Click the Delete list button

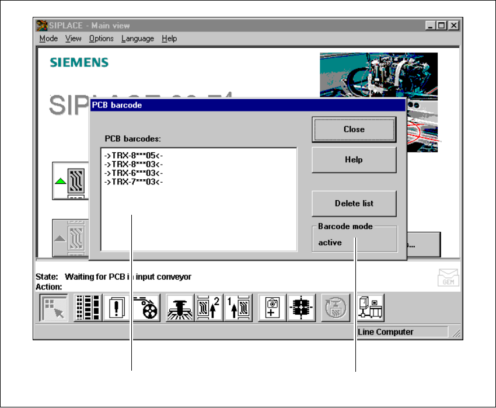pos(354,204)
